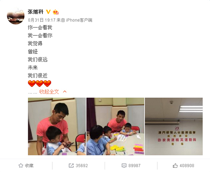Open first photo of man with child
Image resolution: width=210 pixels, height=172 pixels.
coord(57,126)
